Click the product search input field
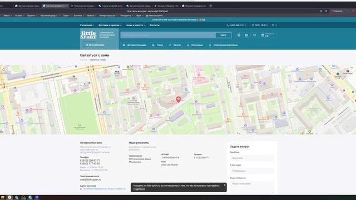This screenshot has width=356, height=200. (x=168, y=35)
